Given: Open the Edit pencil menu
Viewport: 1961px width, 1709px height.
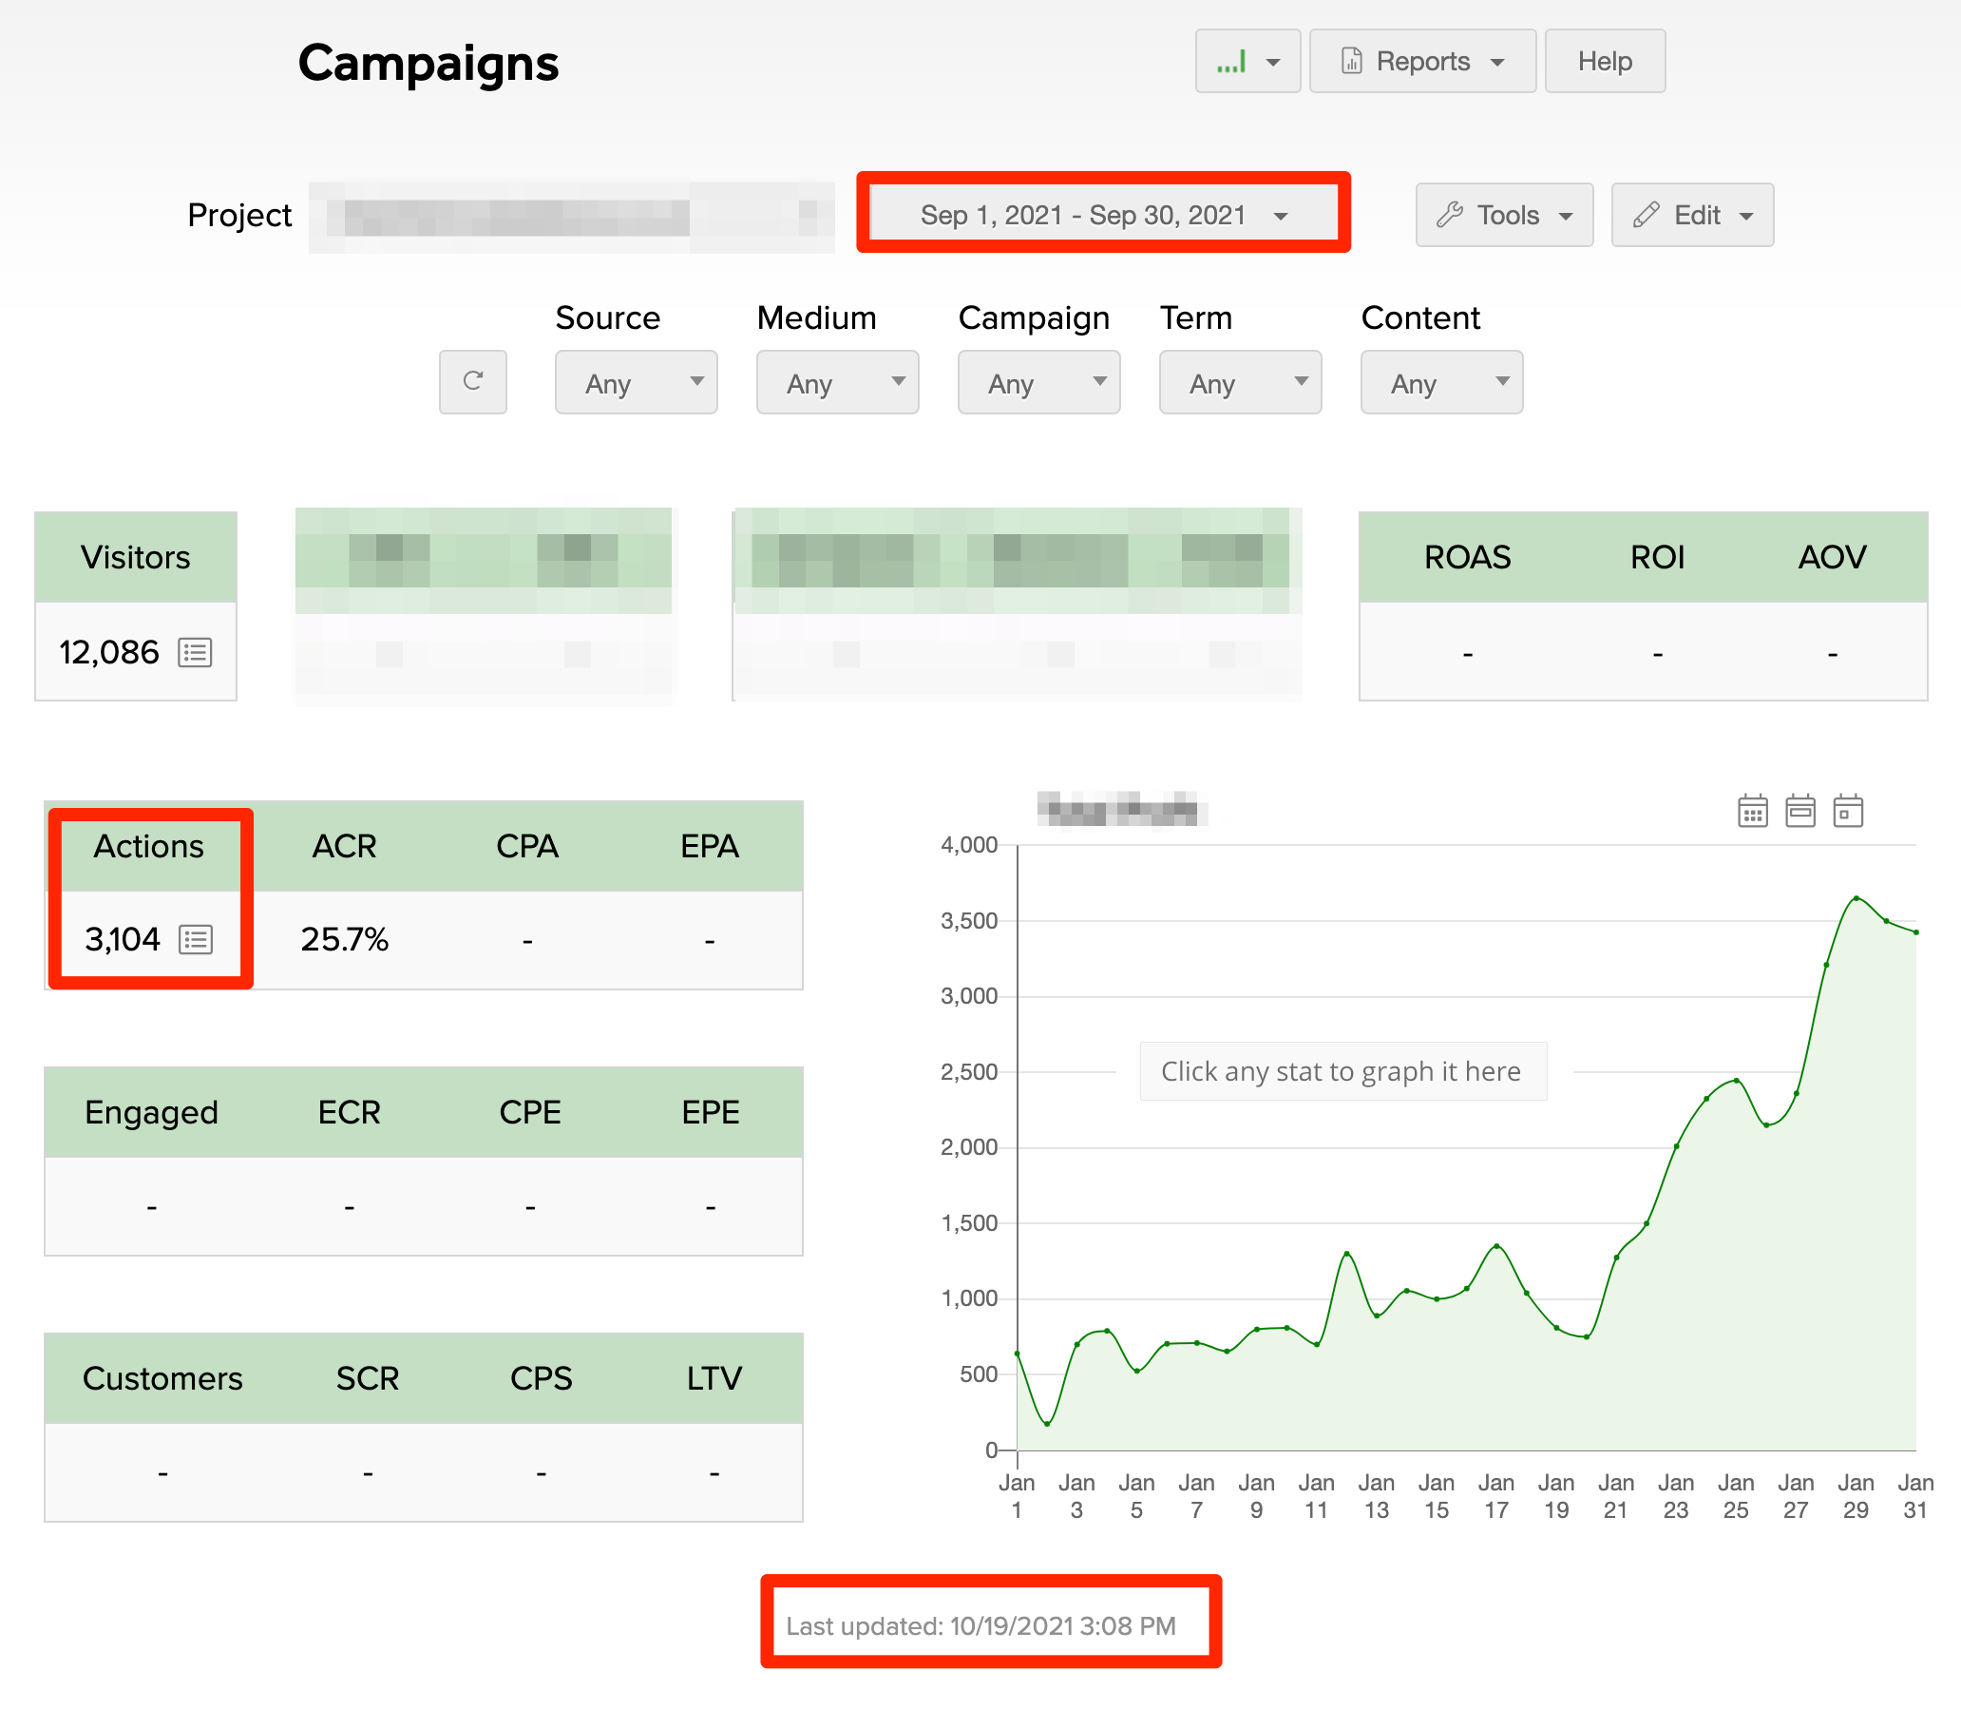Looking at the screenshot, I should coord(1691,215).
